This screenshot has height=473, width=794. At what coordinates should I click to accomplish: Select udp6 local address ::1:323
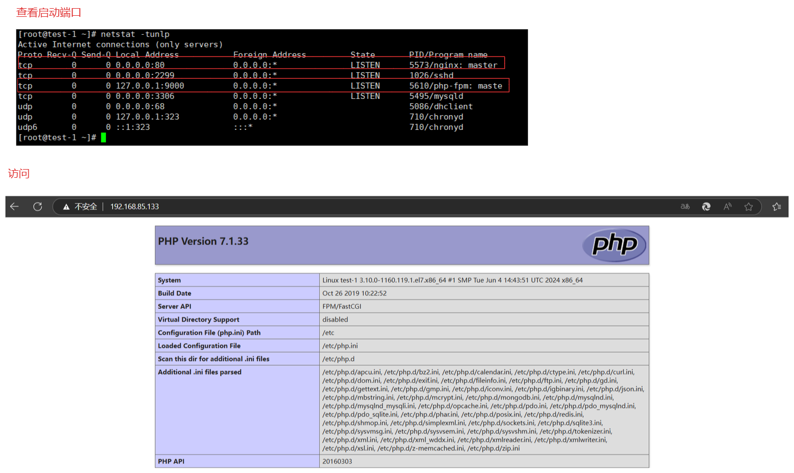(x=133, y=127)
